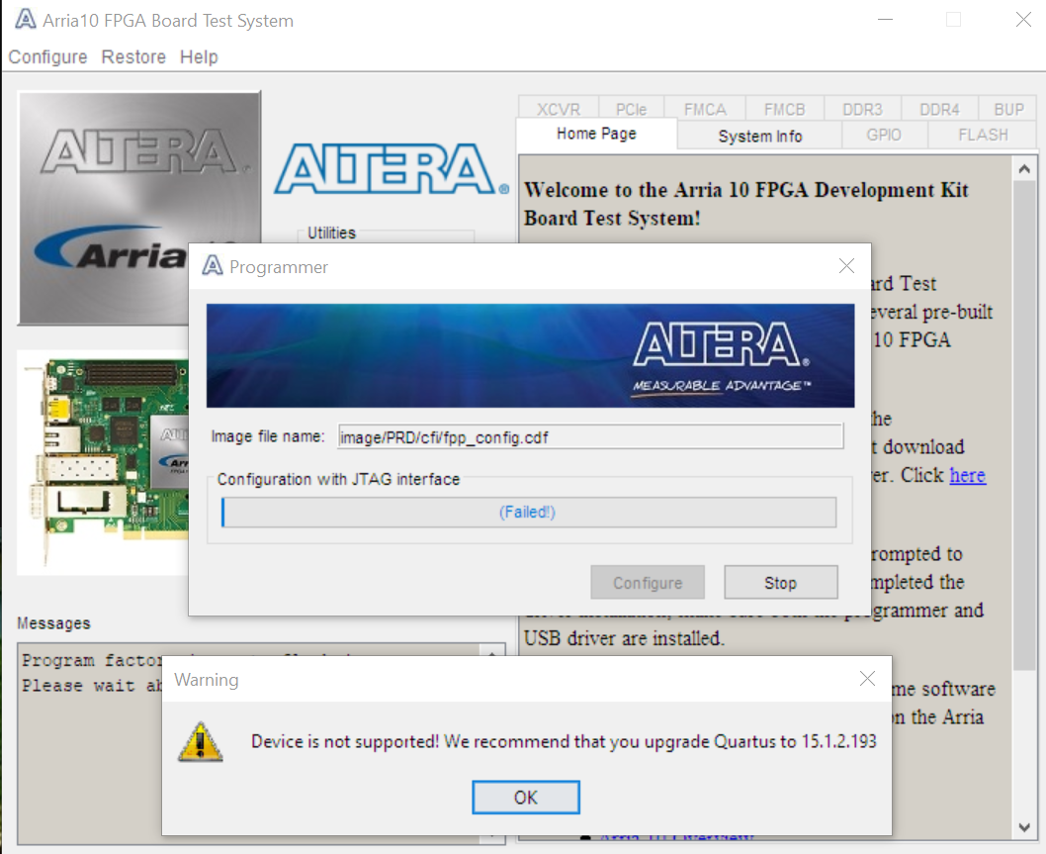Click the 'Configuration with JTAG interface' label
Screen dimensions: 1046x854
[x=338, y=479]
